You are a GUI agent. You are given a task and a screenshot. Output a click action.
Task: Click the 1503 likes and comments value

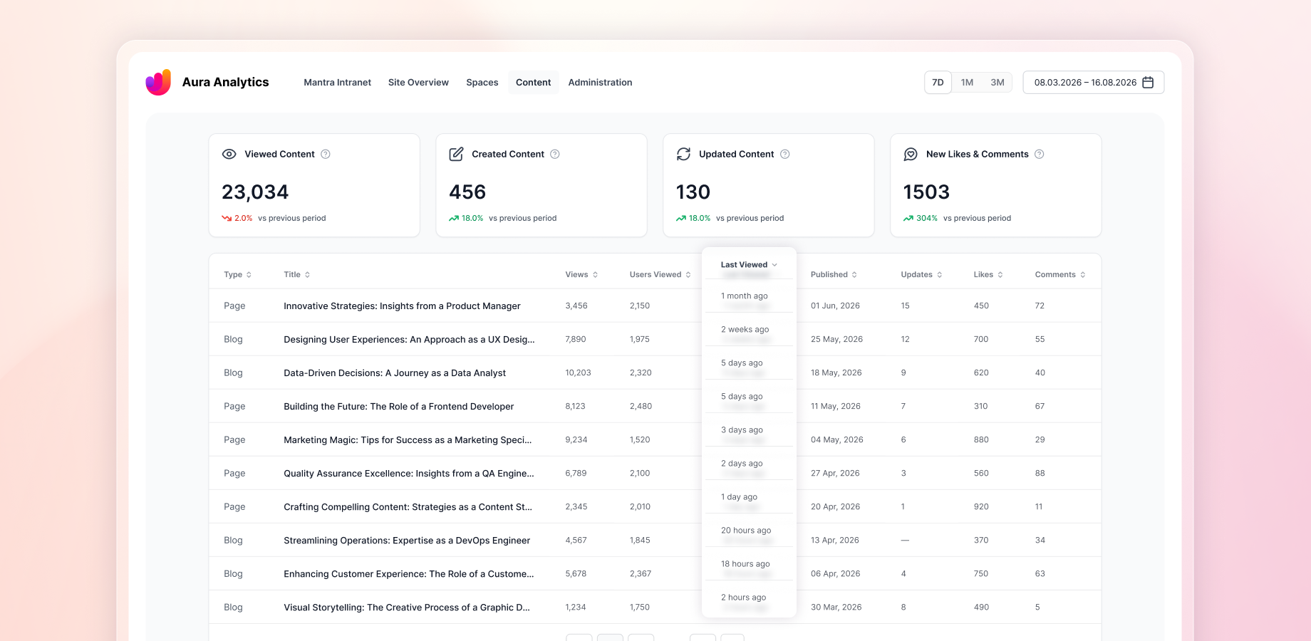(x=926, y=192)
